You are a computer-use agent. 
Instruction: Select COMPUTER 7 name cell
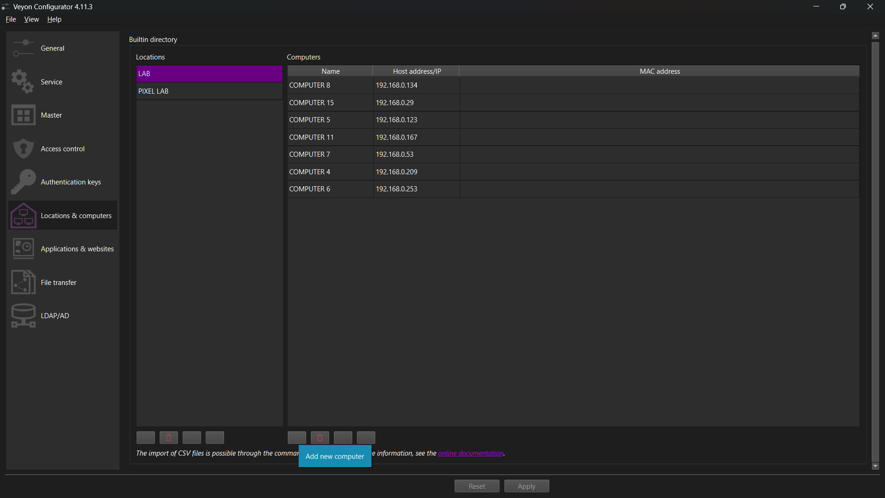click(330, 154)
